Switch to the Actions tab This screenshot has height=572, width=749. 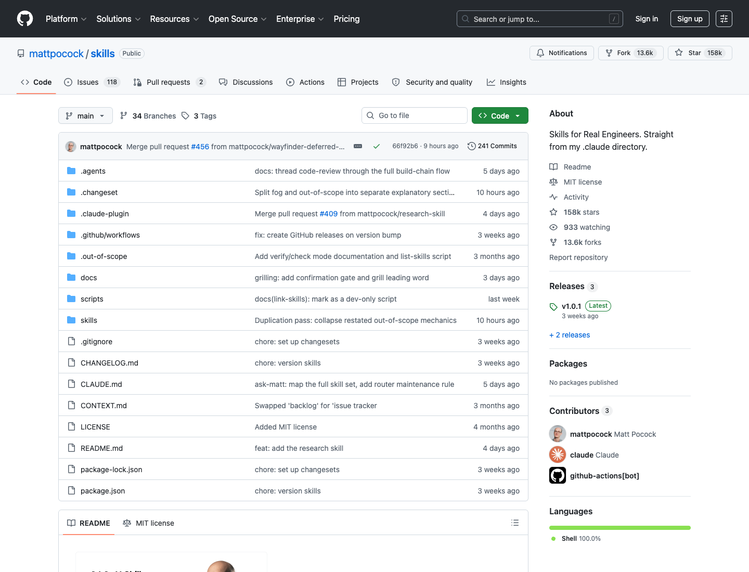click(305, 82)
